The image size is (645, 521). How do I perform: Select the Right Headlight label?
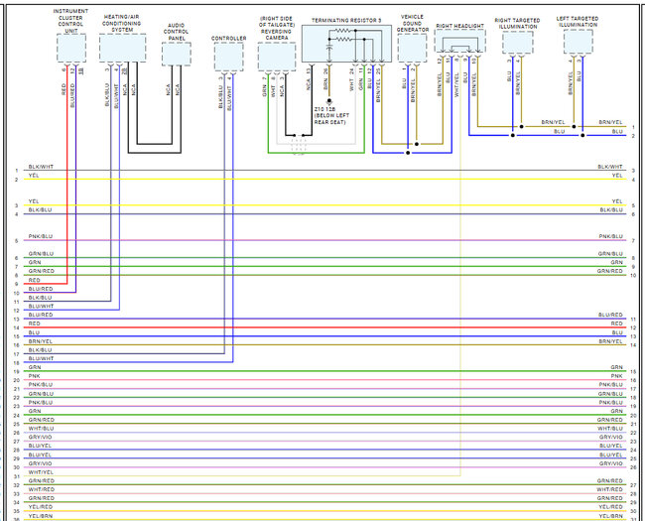pos(459,26)
